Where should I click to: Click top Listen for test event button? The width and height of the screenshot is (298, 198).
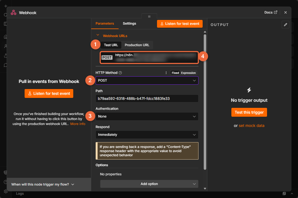(x=180, y=24)
